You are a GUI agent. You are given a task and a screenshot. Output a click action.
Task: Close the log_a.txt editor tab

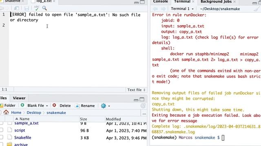[54, 1]
